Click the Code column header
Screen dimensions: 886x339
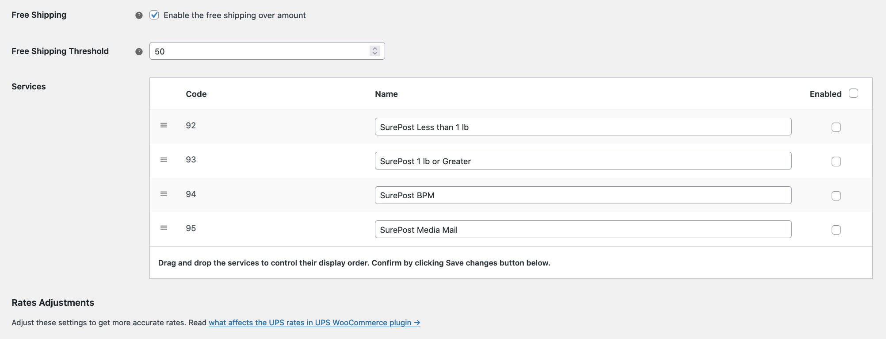(x=196, y=94)
